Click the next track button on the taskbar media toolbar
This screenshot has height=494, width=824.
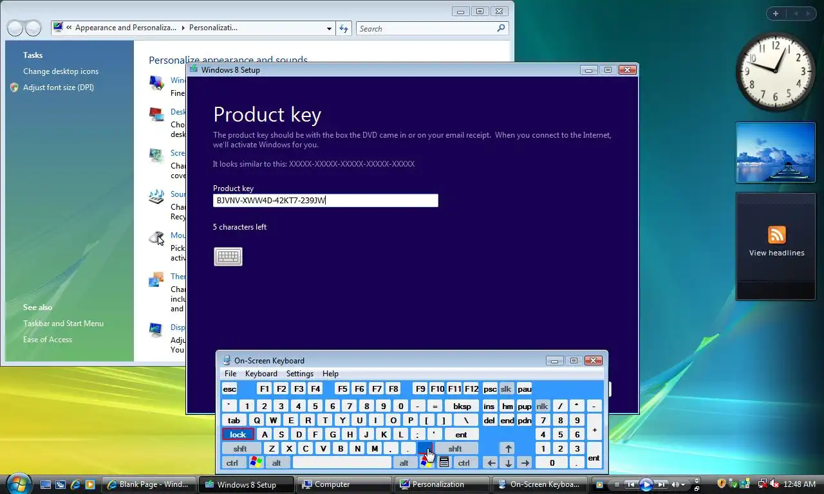[661, 484]
